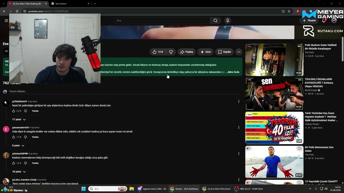
Task: Open TEHLİKELİ İNSANLARIN KAYDEDİLDİĞİ video title
Action: [x=319, y=83]
